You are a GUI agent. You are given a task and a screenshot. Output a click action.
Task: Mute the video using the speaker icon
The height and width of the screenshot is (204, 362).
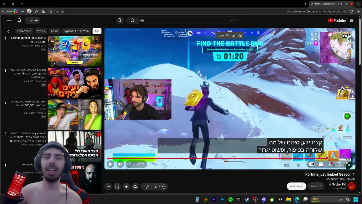[x=120, y=164]
